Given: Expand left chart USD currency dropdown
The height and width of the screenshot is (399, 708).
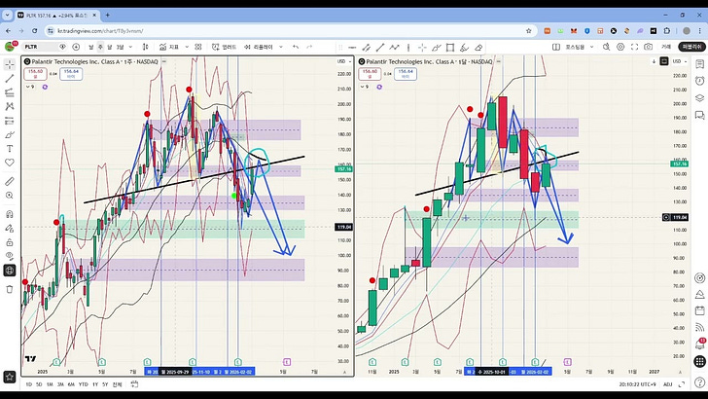Looking at the screenshot, I should [x=343, y=61].
